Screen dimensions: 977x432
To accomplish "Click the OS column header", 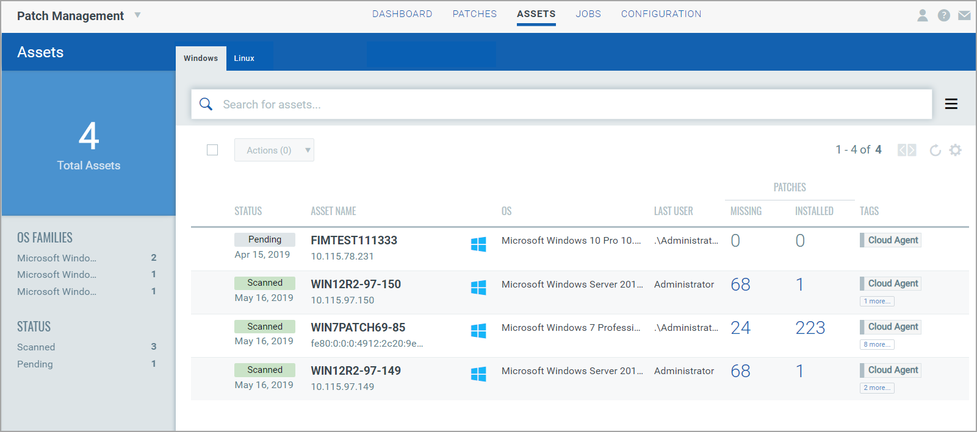I will pos(507,211).
